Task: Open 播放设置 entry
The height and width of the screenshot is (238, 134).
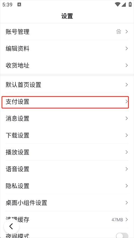Action: [x=67, y=152]
